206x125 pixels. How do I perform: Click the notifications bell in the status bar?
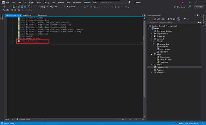coord(203,123)
